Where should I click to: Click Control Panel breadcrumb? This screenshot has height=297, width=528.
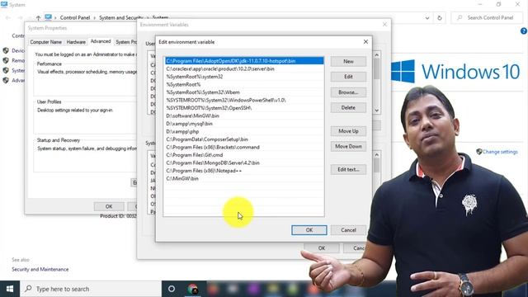(x=75, y=18)
